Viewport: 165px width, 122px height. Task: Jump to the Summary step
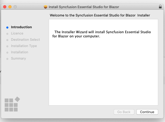(18, 59)
